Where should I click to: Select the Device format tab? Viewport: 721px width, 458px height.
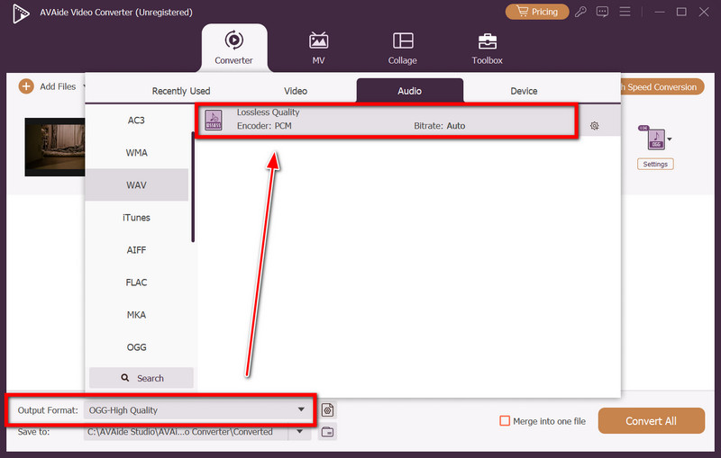pos(524,91)
